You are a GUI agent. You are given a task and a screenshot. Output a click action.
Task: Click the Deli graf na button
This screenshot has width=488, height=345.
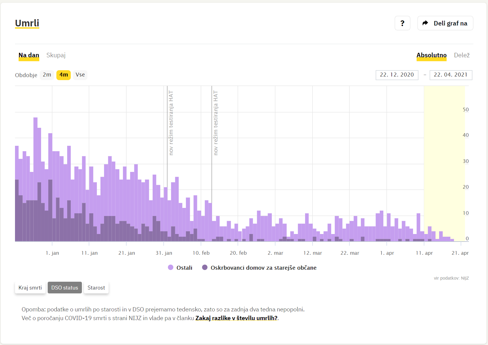coord(445,23)
